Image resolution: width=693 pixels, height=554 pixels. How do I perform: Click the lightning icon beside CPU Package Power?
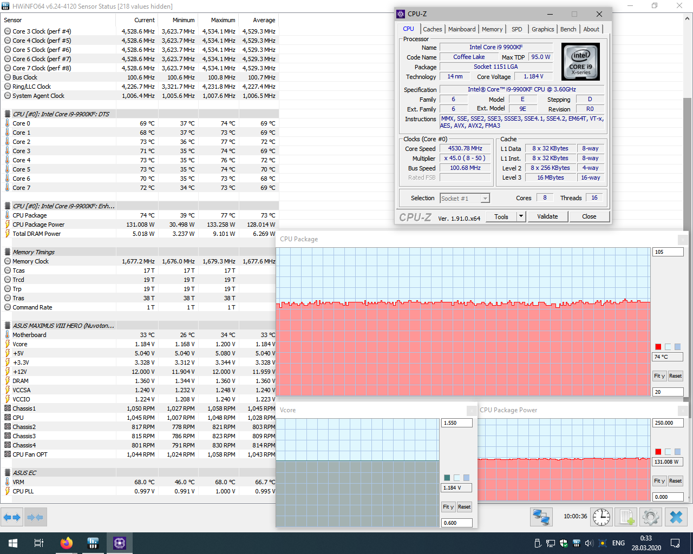[x=8, y=225]
